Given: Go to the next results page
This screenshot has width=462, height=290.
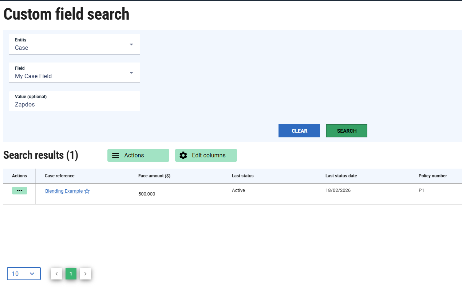Looking at the screenshot, I should pos(86,274).
